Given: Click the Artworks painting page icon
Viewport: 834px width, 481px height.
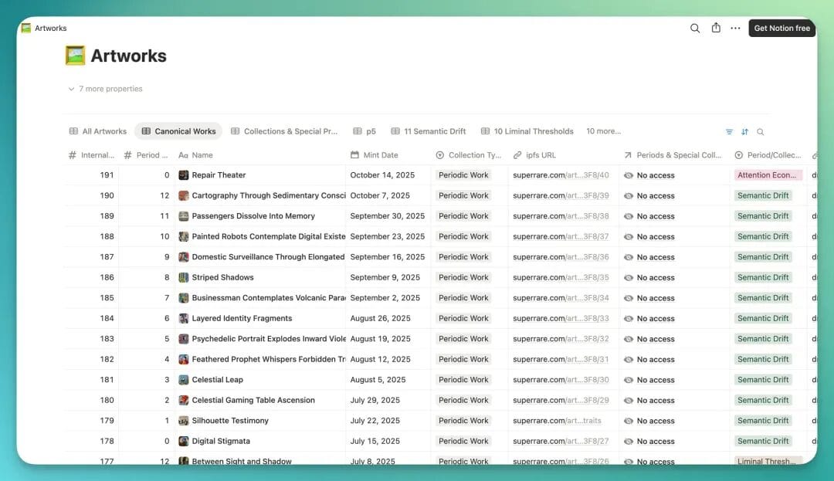Looking at the screenshot, I should click(75, 56).
